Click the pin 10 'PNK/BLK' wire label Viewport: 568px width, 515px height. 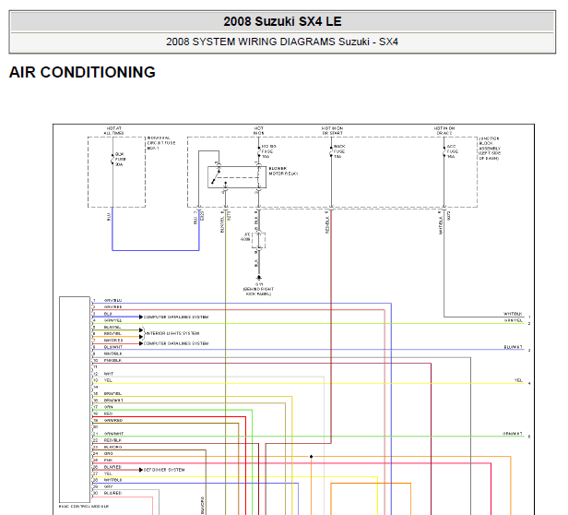tap(112, 361)
